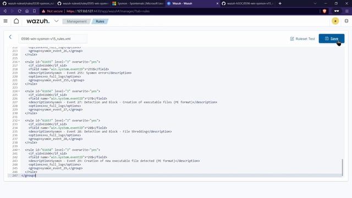Click the browser back arrow

(5, 11)
